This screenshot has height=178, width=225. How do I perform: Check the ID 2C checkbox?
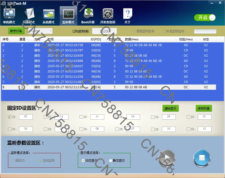coord(188,117)
